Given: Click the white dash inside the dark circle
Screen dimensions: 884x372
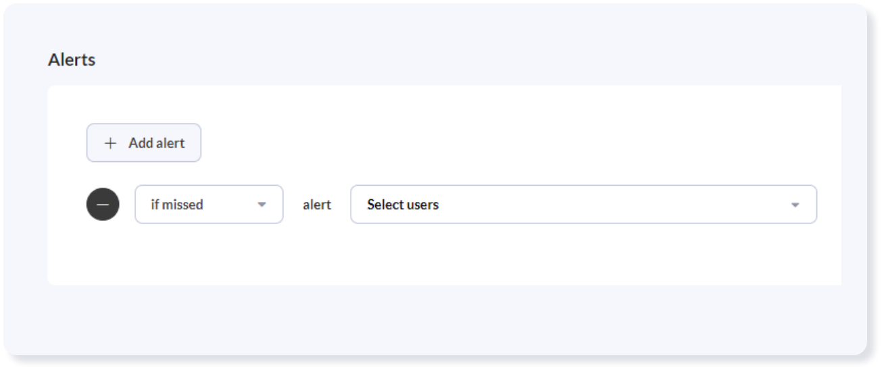Looking at the screenshot, I should 103,205.
